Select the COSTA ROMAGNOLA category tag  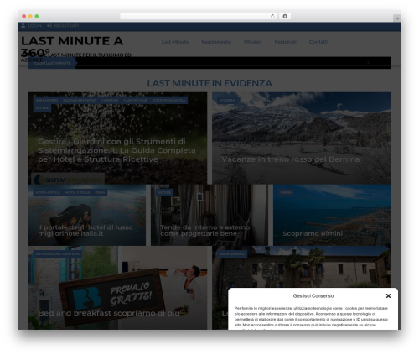tap(169, 100)
